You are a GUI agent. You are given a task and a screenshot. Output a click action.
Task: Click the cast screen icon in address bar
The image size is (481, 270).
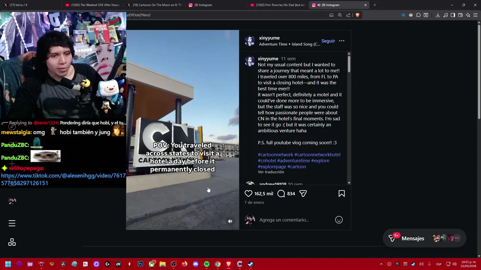[331, 15]
